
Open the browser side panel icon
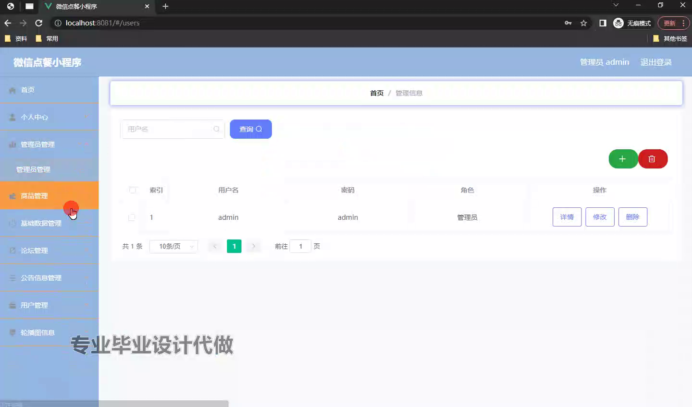click(603, 23)
